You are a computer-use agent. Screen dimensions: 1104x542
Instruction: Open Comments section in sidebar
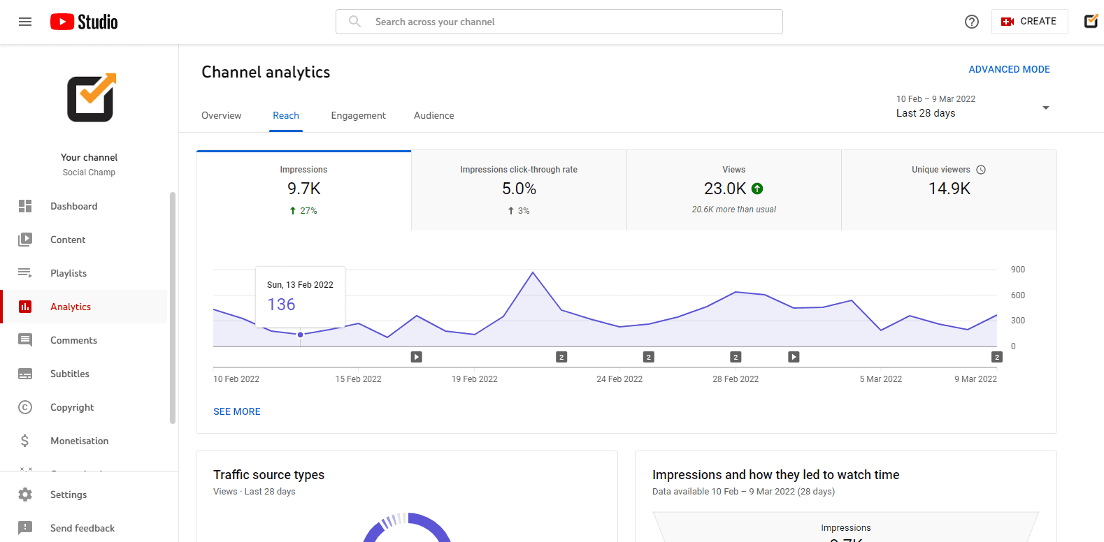click(x=73, y=340)
